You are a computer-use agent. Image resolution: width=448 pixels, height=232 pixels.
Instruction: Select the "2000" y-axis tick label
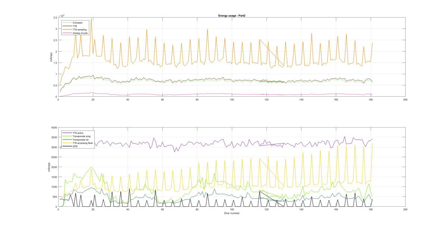point(53,167)
